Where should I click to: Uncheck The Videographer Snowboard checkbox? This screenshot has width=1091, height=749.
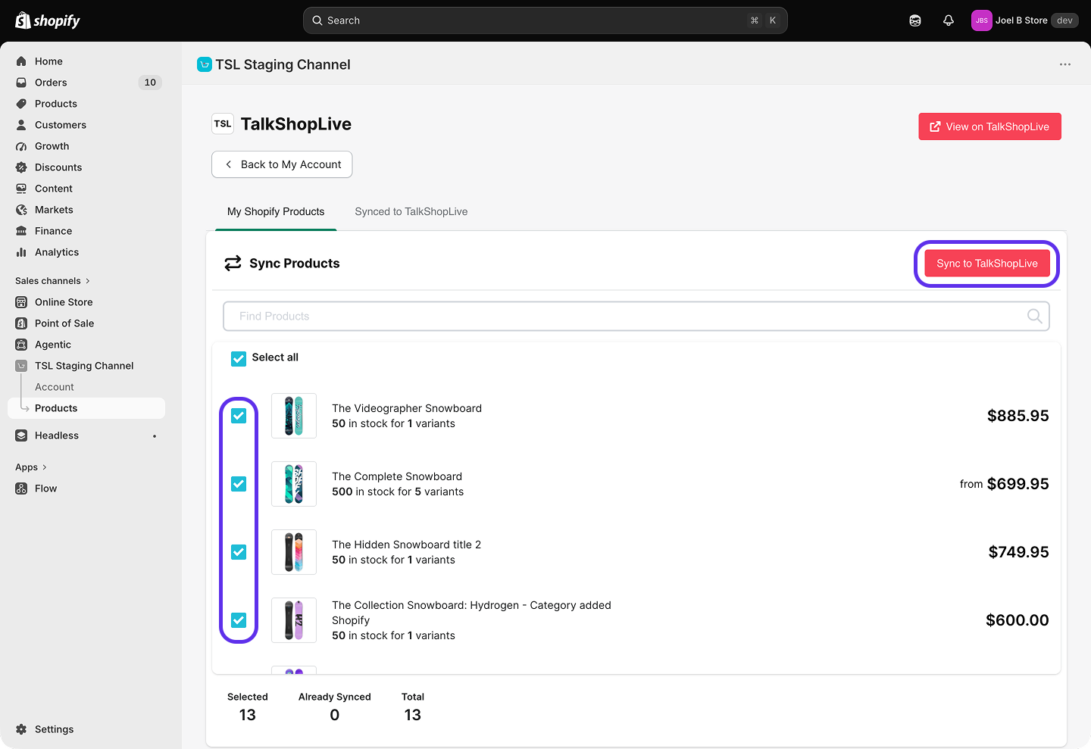point(239,416)
